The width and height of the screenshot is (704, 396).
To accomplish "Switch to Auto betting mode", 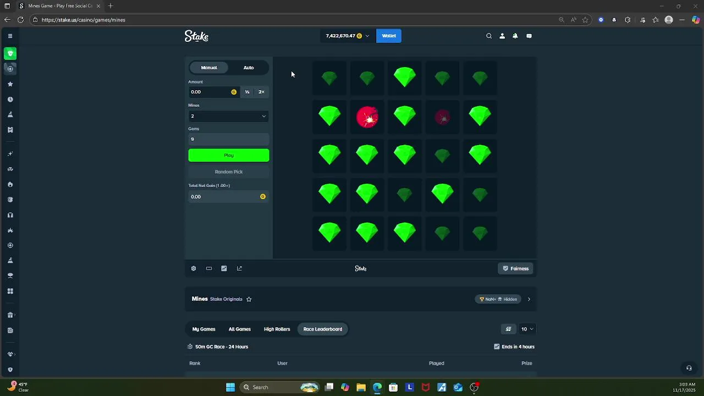I will click(249, 68).
